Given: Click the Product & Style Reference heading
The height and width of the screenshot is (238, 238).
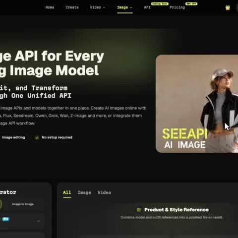Looking at the screenshot, I should 177,210.
